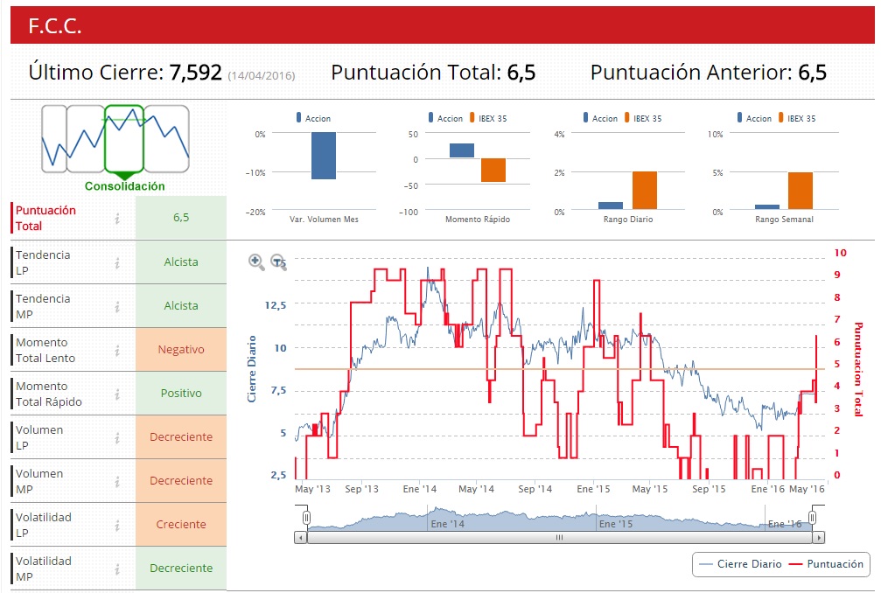Click the navigator scrollbar left arrow

tap(301, 537)
